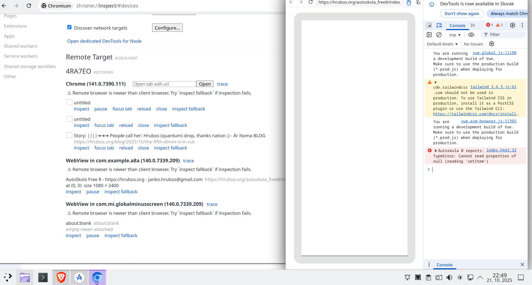Viewport: 532px width, 285px height.
Task: Open console settings gear beside No Issues
Action: (492, 44)
